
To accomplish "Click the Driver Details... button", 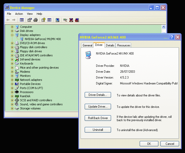I will 98,95.
